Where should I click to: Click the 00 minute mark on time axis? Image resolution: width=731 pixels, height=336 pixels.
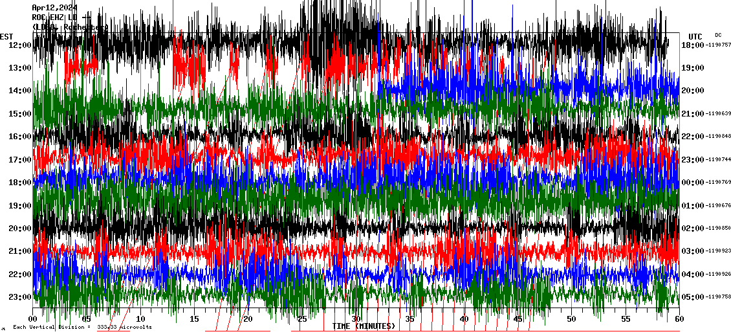(34, 319)
